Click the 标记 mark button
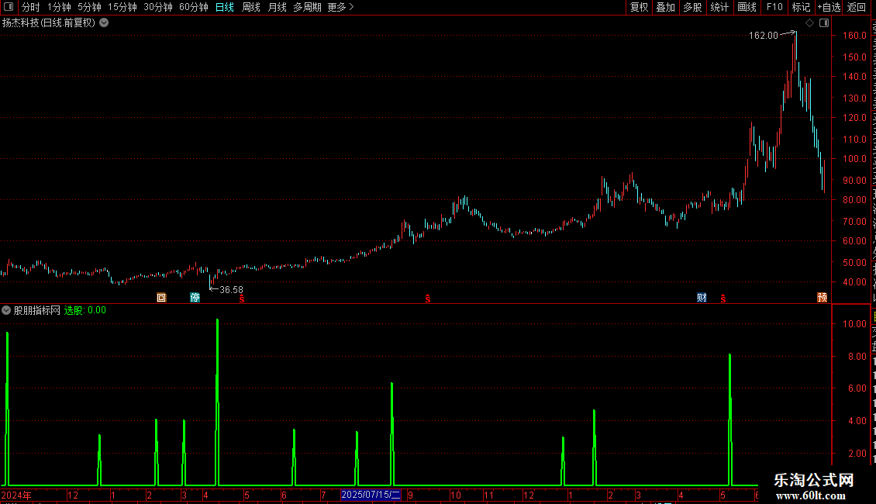The width and height of the screenshot is (876, 504). coord(801,7)
